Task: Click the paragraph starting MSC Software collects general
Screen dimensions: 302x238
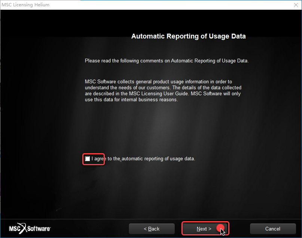Action: click(163, 90)
